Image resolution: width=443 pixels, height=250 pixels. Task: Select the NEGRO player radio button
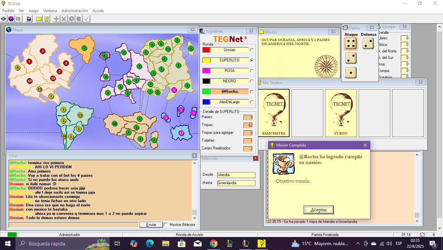251,81
